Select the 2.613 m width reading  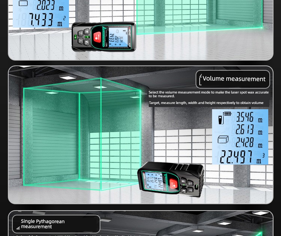(249, 129)
